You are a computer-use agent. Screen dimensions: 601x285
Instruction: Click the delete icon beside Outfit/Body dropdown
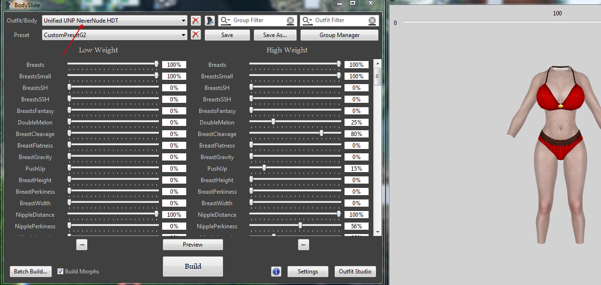195,21
